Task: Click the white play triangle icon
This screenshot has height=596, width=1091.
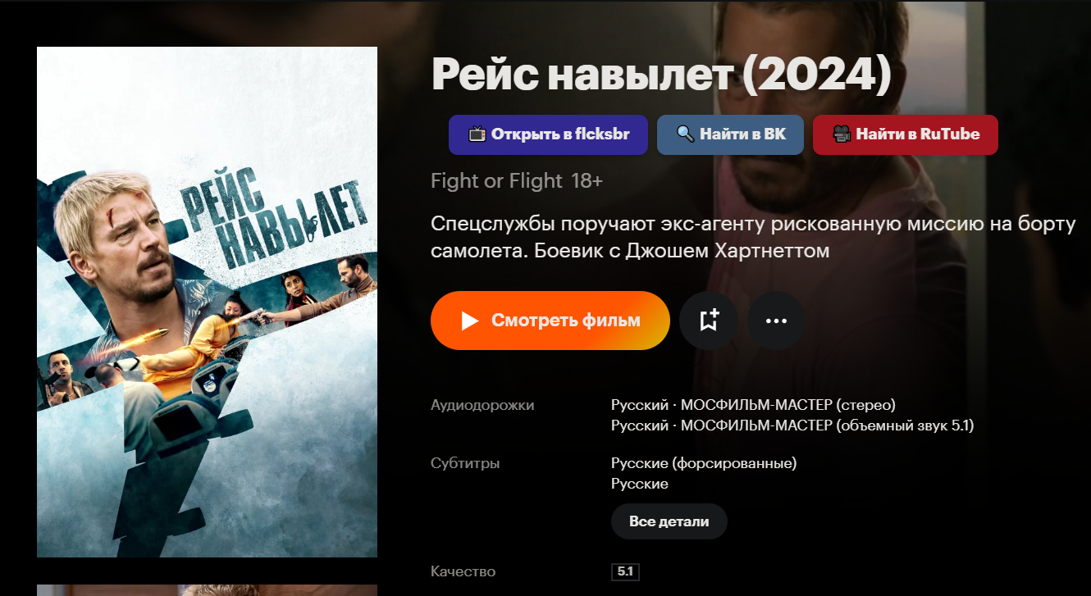Action: (x=470, y=321)
